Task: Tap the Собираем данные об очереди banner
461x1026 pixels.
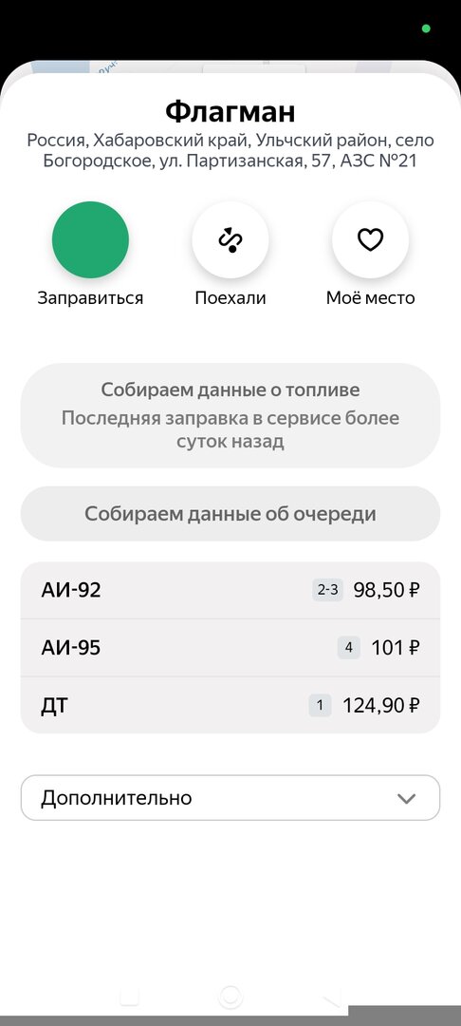Action: pos(230,514)
